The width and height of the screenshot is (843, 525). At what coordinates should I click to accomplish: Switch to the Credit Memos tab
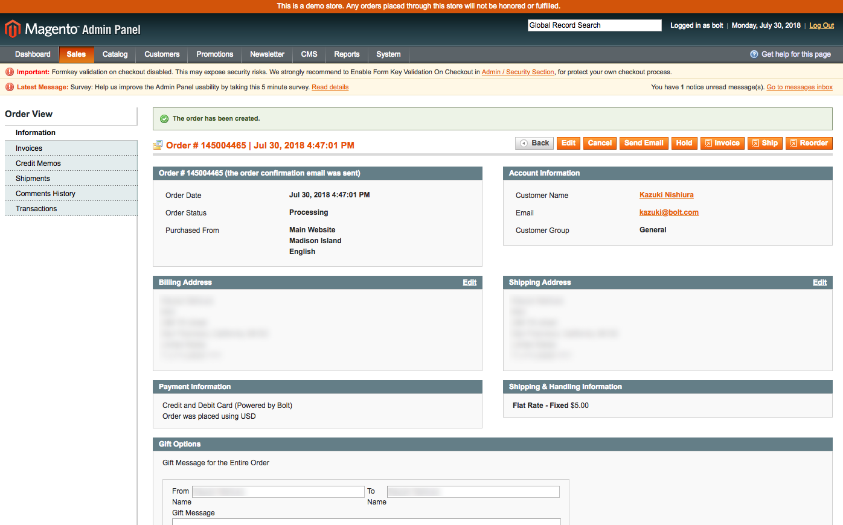point(71,164)
